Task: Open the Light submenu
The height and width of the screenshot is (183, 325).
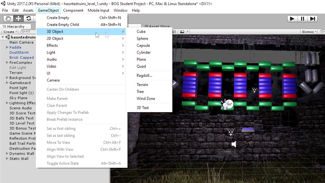Action: (82, 52)
